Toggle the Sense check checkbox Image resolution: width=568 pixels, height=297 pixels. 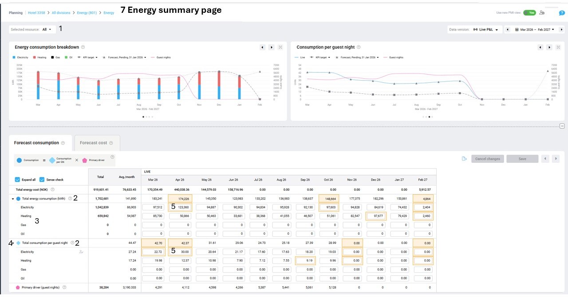tap(42, 180)
